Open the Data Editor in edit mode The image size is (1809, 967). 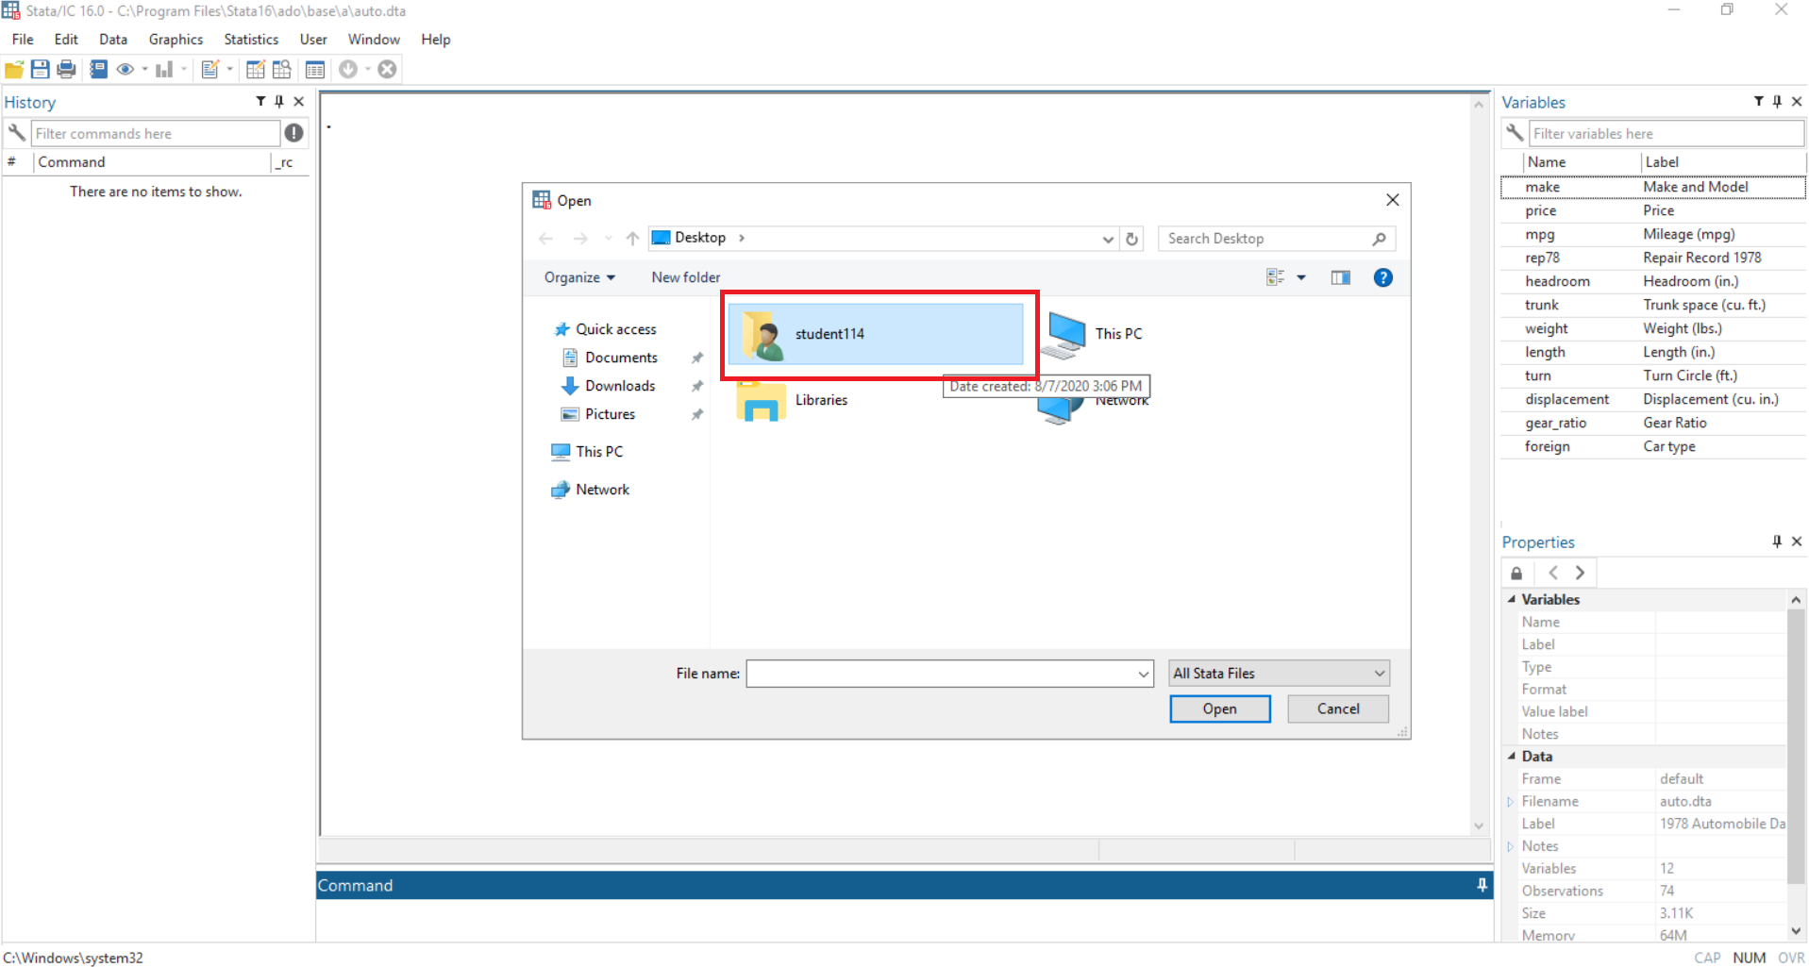[x=255, y=68]
